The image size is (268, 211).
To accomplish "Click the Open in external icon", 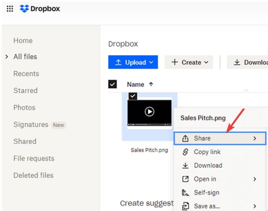I will [x=185, y=179].
